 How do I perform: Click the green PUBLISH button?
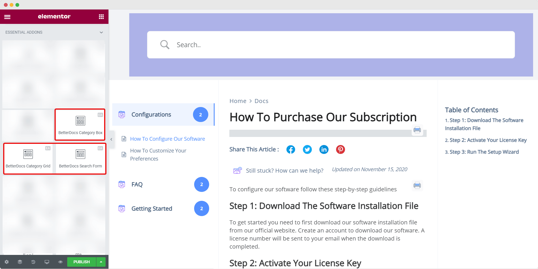[x=81, y=262]
